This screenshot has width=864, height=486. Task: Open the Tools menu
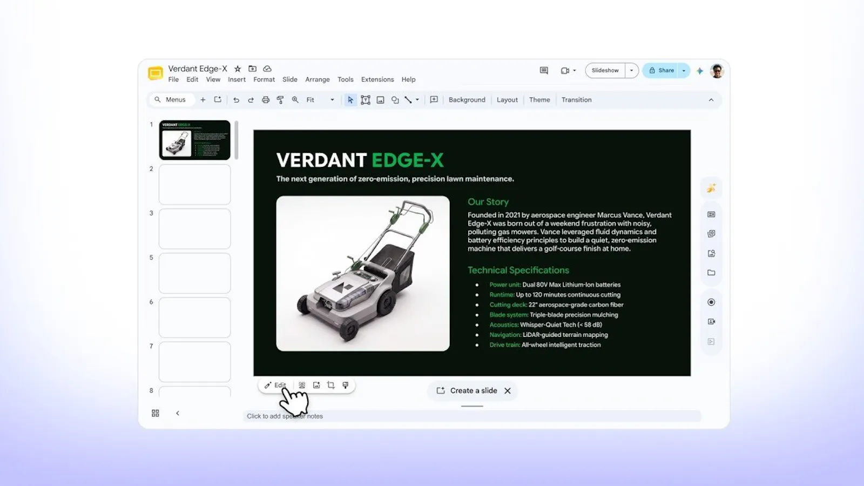coord(346,79)
